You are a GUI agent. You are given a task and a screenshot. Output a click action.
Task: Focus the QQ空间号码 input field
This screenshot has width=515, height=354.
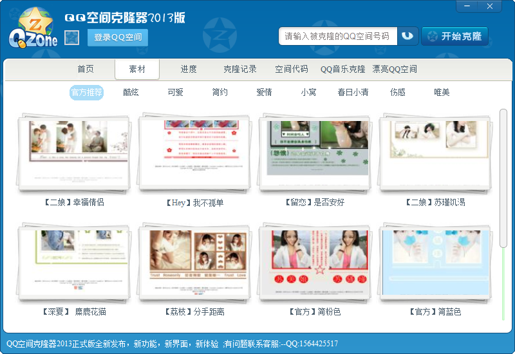[x=338, y=36]
